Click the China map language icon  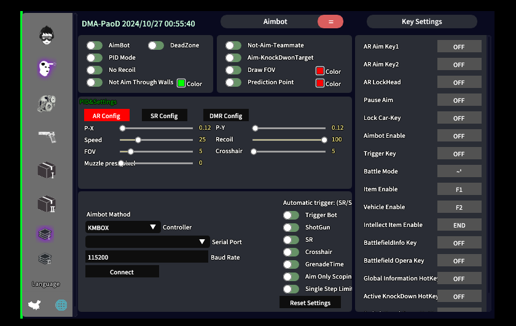click(34, 305)
